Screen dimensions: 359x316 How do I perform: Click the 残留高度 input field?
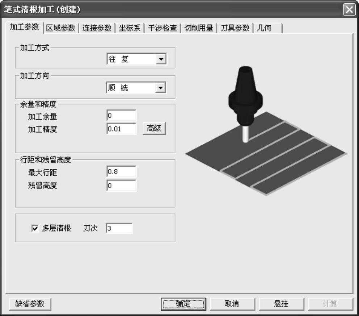click(121, 185)
